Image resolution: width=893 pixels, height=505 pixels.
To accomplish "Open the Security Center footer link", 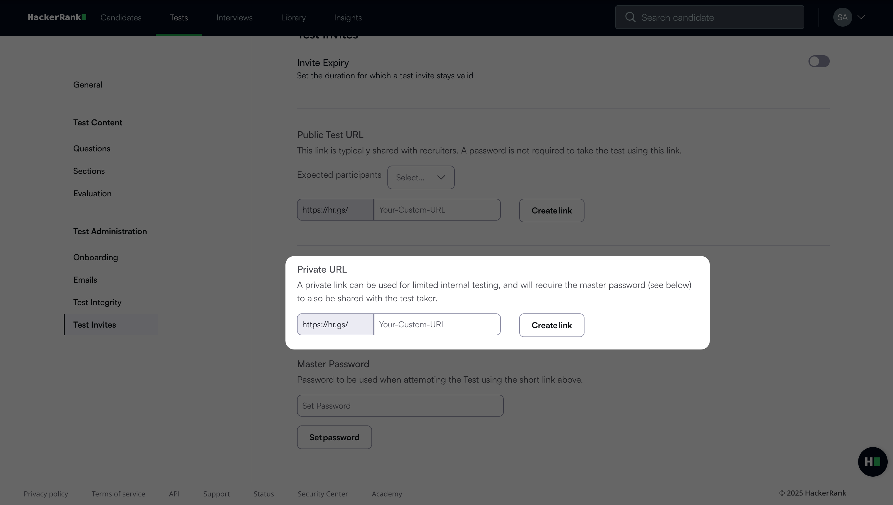I will point(322,494).
